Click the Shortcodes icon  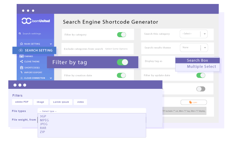22,68
